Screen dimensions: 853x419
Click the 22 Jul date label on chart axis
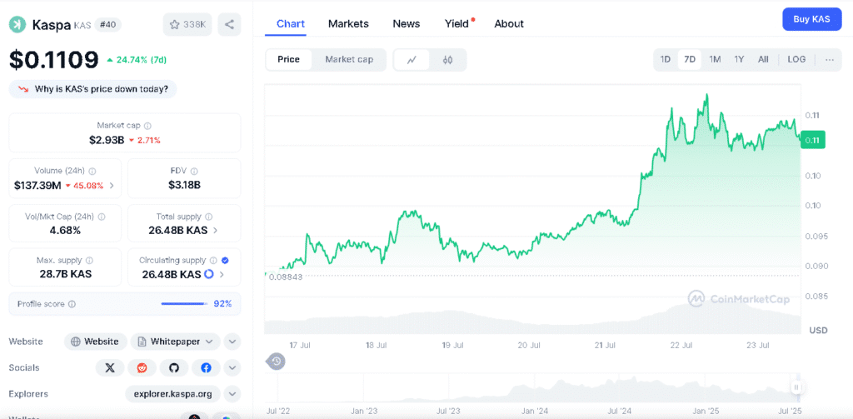681,346
